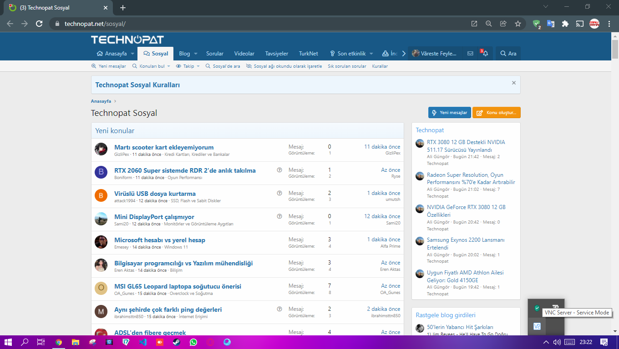Viewport: 619px width, 349px height.
Task: Open MSI GL65 Leopard laptopa soğutucu önerisi
Action: [x=178, y=286]
